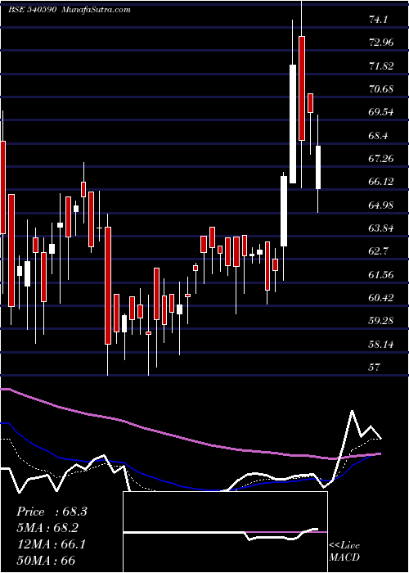Click the 72.96 price axis label
The width and height of the screenshot is (409, 573).
pyautogui.click(x=381, y=43)
